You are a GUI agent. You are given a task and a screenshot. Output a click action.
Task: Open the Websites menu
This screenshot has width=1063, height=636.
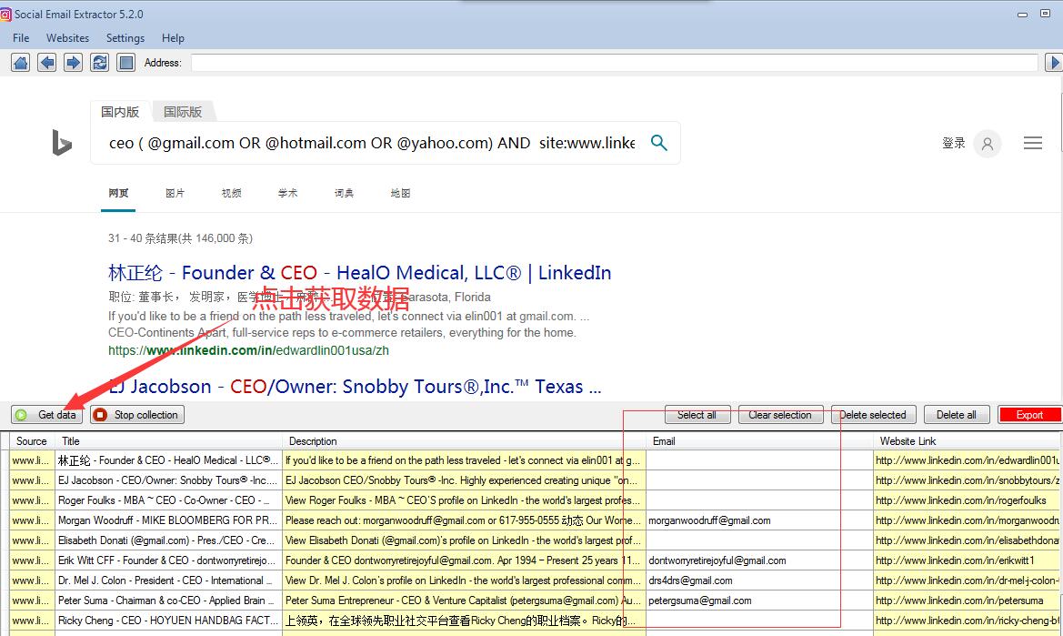click(68, 38)
